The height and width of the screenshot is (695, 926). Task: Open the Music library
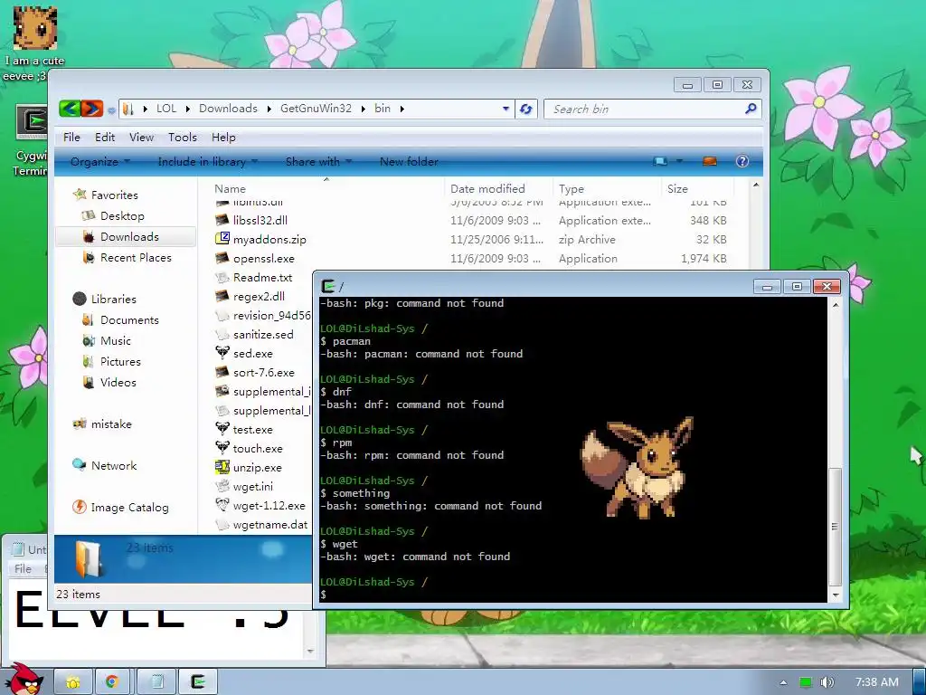(115, 340)
